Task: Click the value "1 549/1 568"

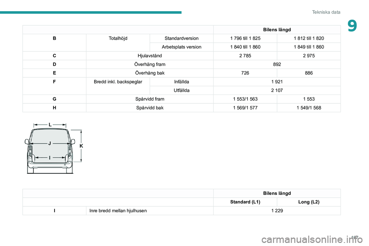Action: [309, 108]
